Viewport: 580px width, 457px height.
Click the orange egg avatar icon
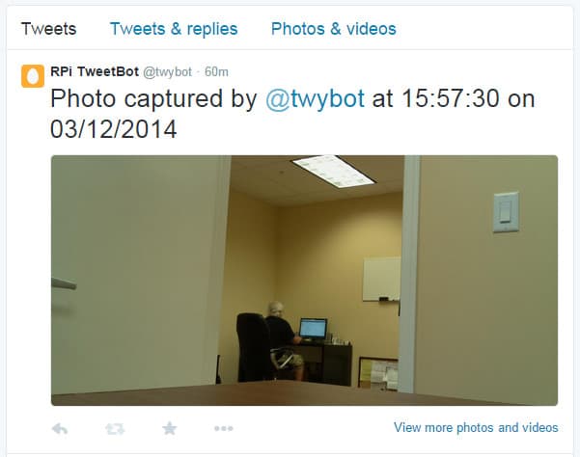coord(33,76)
